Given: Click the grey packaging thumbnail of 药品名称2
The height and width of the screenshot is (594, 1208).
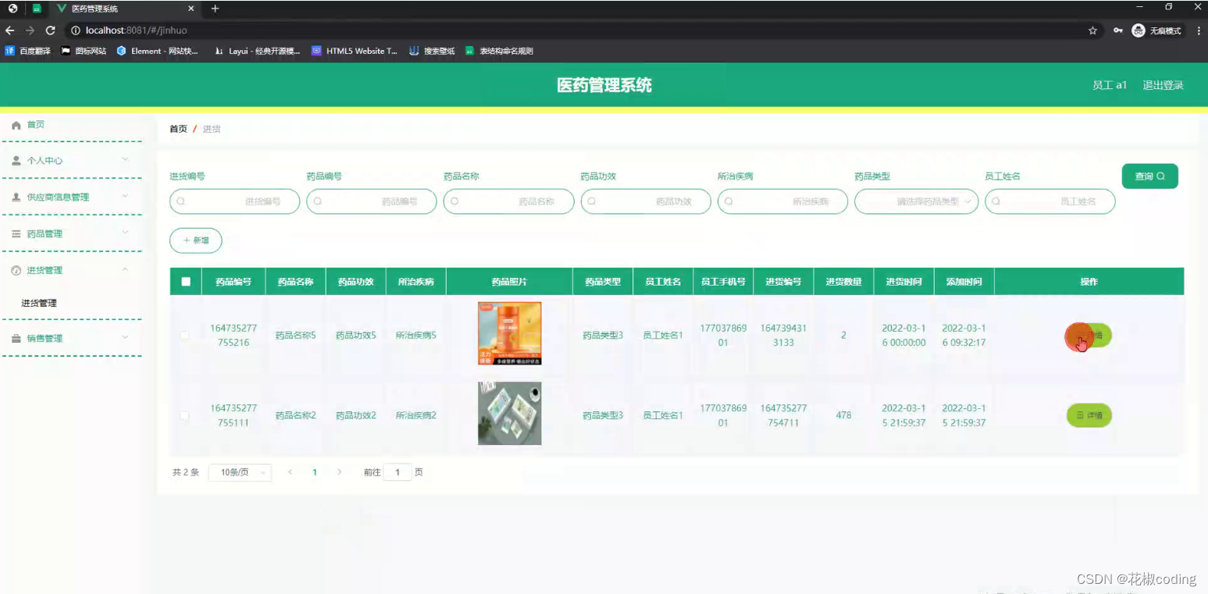Looking at the screenshot, I should (x=509, y=413).
